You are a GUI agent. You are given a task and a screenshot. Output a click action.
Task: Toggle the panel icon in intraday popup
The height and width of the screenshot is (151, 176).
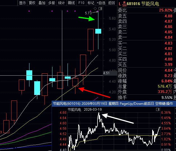(158, 109)
